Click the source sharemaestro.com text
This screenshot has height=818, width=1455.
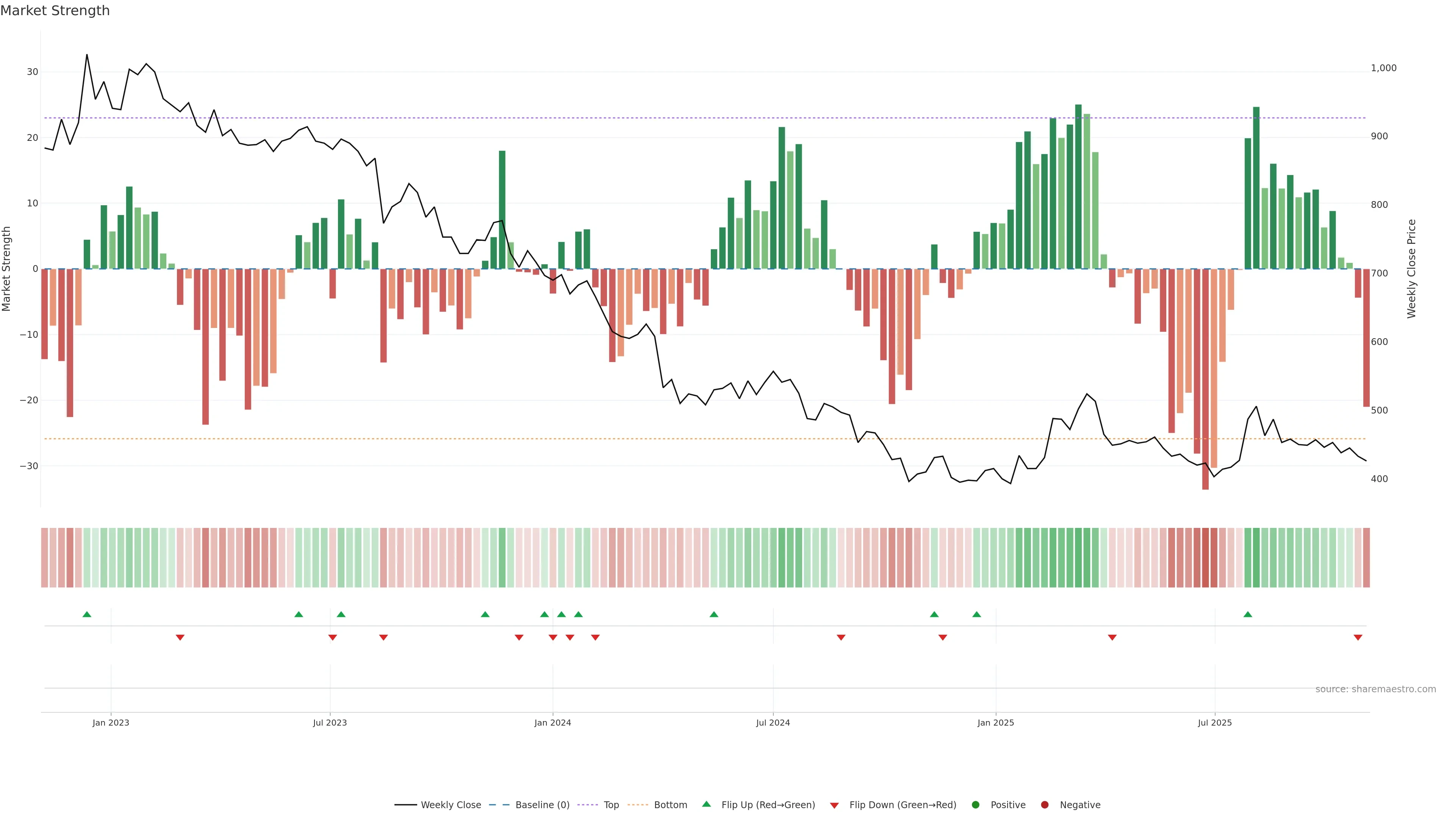pos(1375,689)
